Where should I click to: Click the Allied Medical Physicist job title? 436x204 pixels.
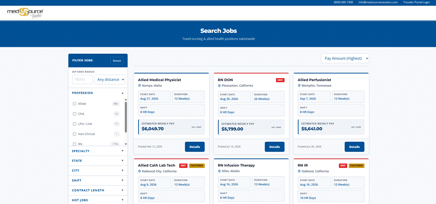[159, 80]
